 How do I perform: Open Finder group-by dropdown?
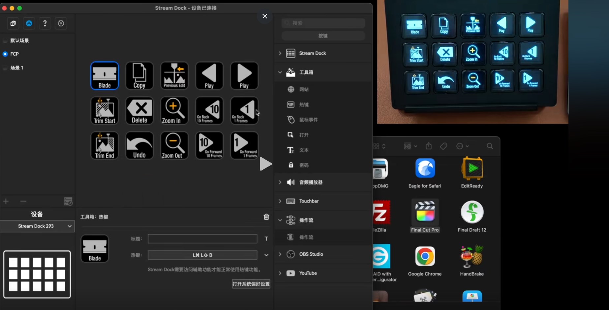click(411, 146)
